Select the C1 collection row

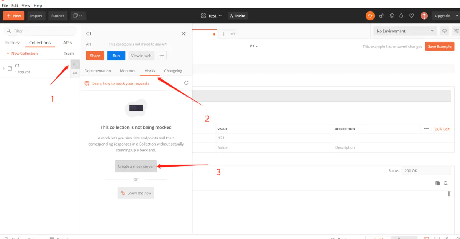[35, 69]
